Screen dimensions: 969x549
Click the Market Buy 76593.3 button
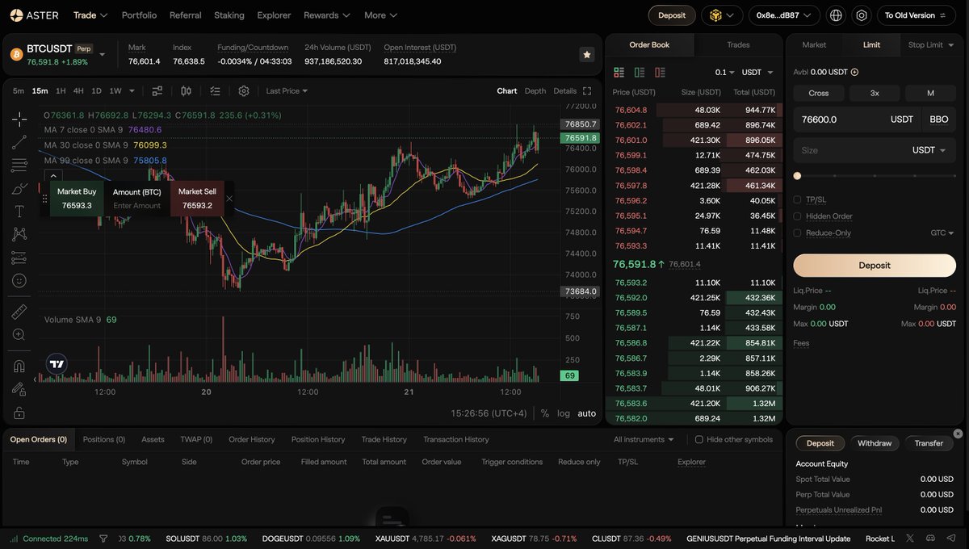(x=77, y=199)
